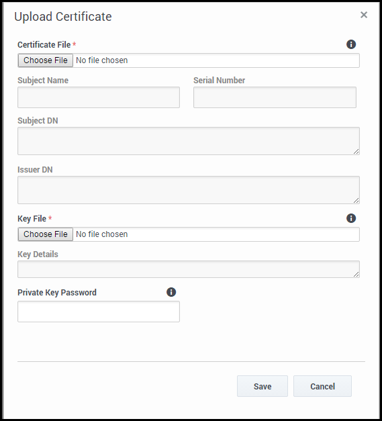Click inside the Subject DN text area
Screen dimensions: 382x421
[x=189, y=141]
